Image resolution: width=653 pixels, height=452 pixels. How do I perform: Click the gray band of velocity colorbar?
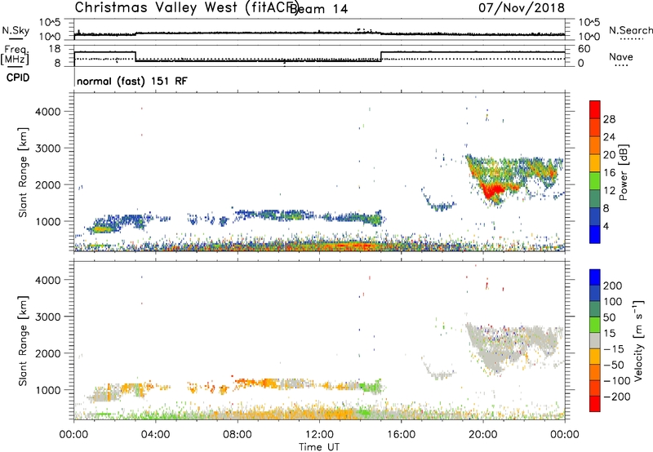[595, 340]
